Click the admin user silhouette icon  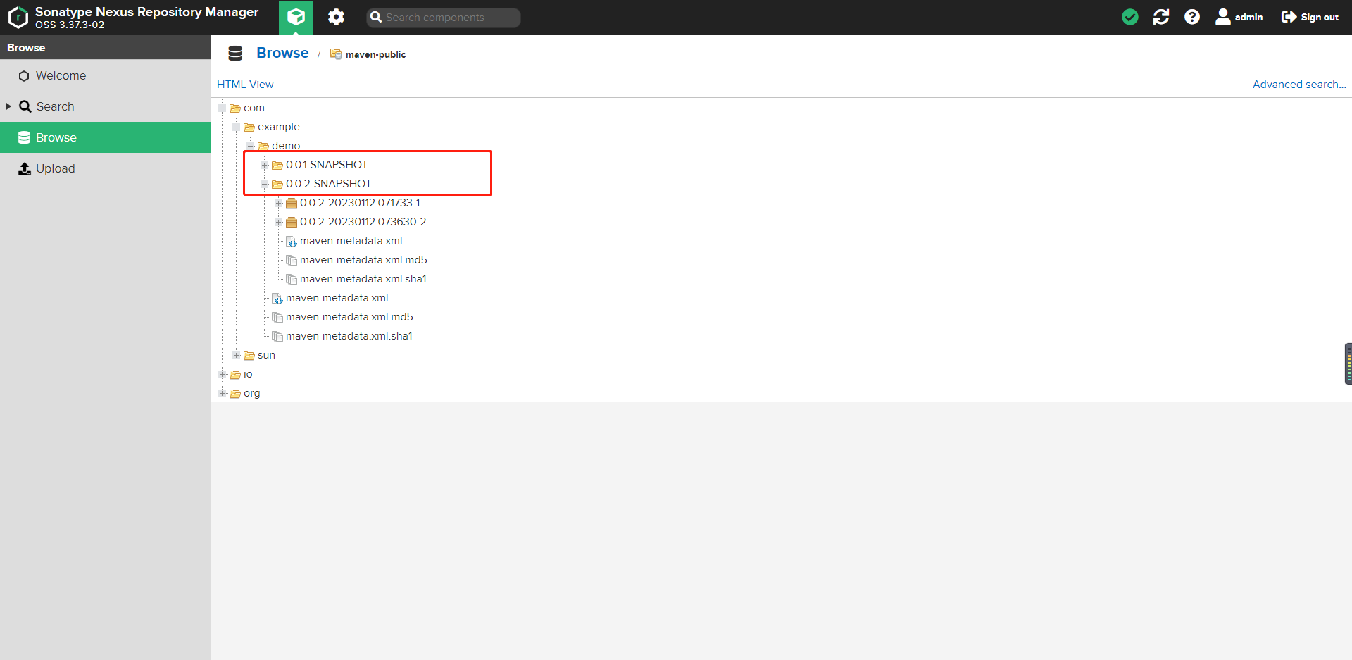pos(1223,17)
